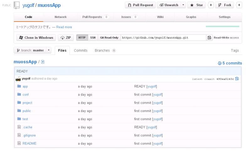Click yugolf link in the README row

pos(158,143)
